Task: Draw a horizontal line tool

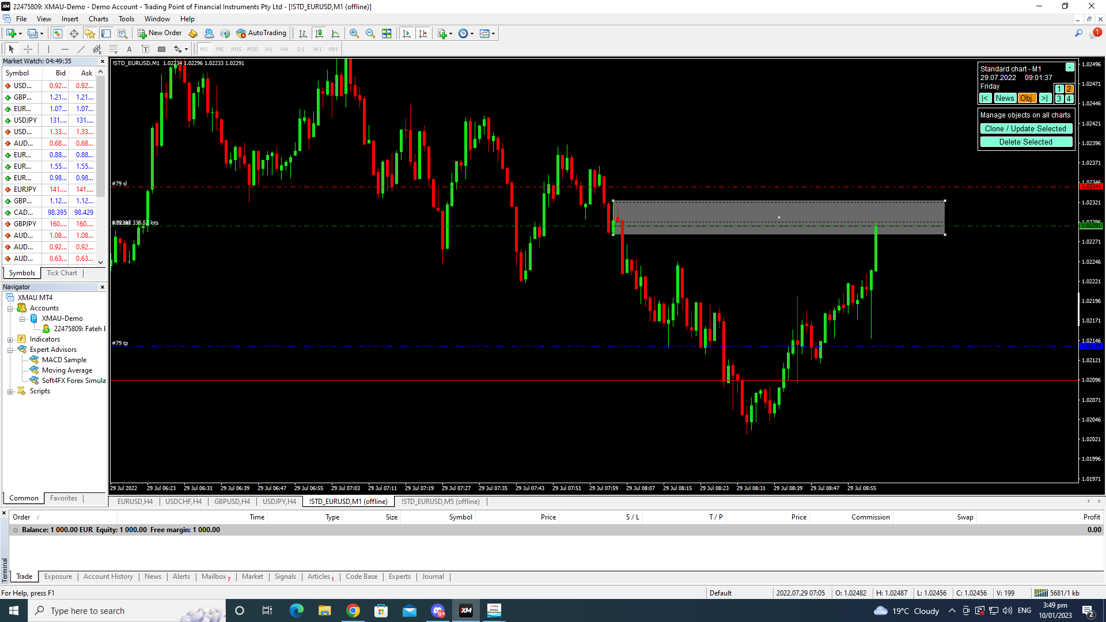Action: [65, 50]
